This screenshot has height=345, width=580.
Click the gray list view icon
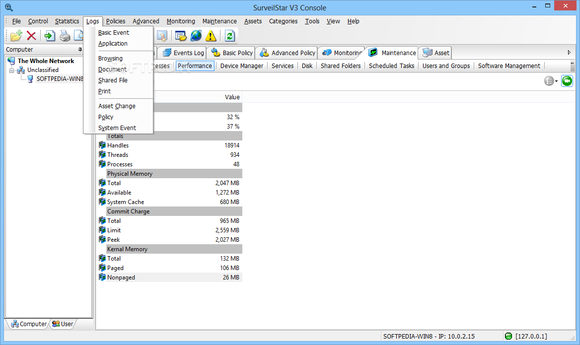pos(549,80)
